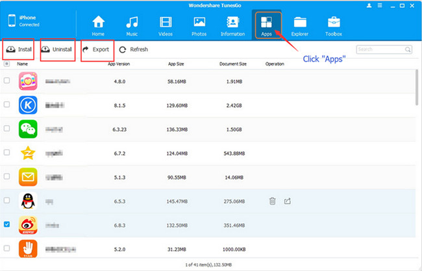Click the vertical scrollbar of the list

click(x=417, y=87)
